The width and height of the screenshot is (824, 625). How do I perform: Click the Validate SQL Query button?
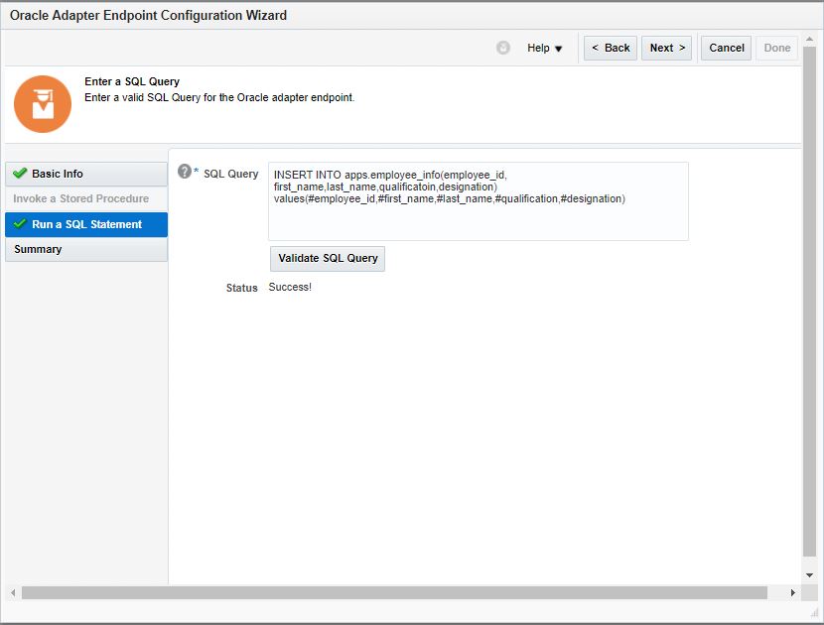click(328, 258)
